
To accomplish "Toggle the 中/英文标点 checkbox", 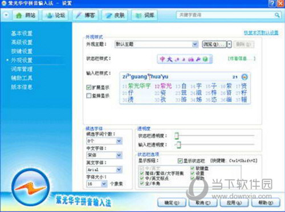I will [x=142, y=178].
